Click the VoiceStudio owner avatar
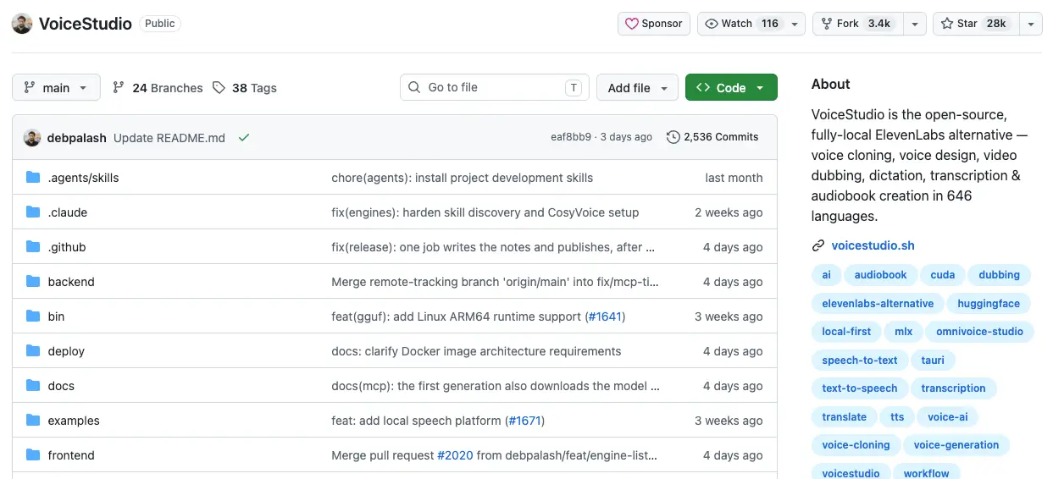The image size is (1053, 479). pyautogui.click(x=22, y=24)
